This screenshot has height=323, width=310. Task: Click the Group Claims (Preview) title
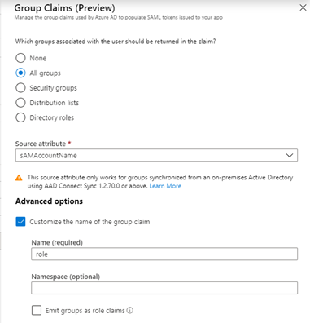point(64,8)
